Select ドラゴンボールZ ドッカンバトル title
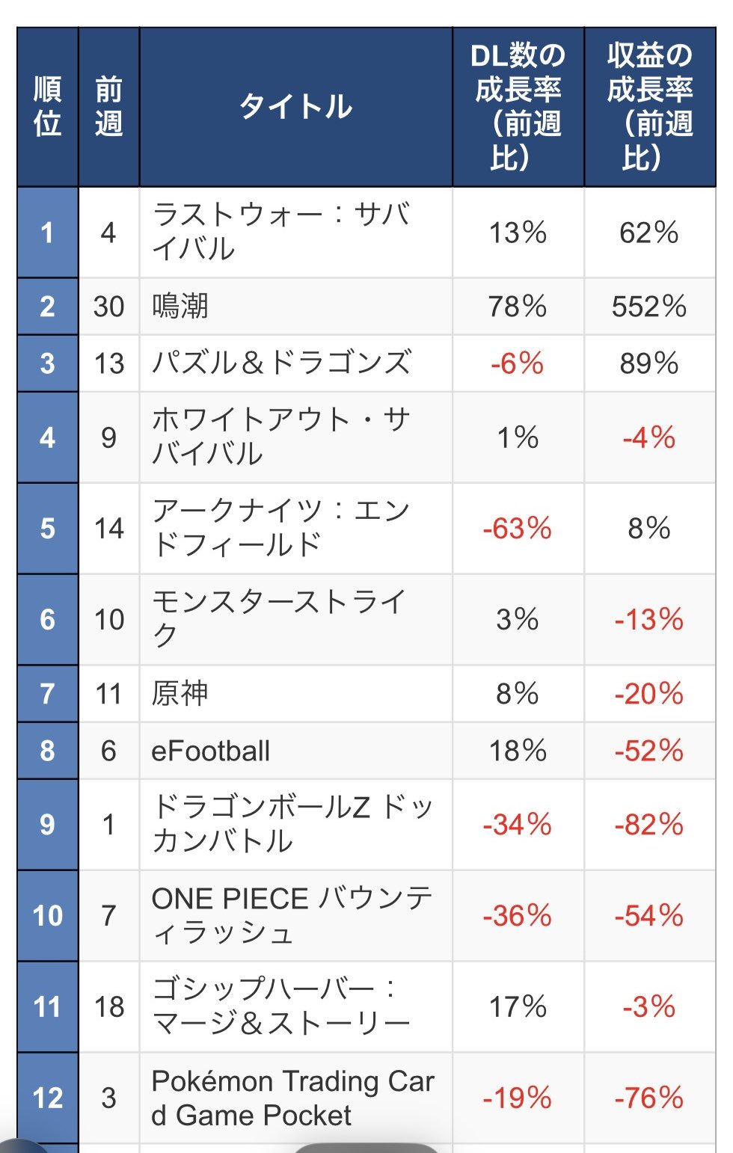 pyautogui.click(x=292, y=824)
